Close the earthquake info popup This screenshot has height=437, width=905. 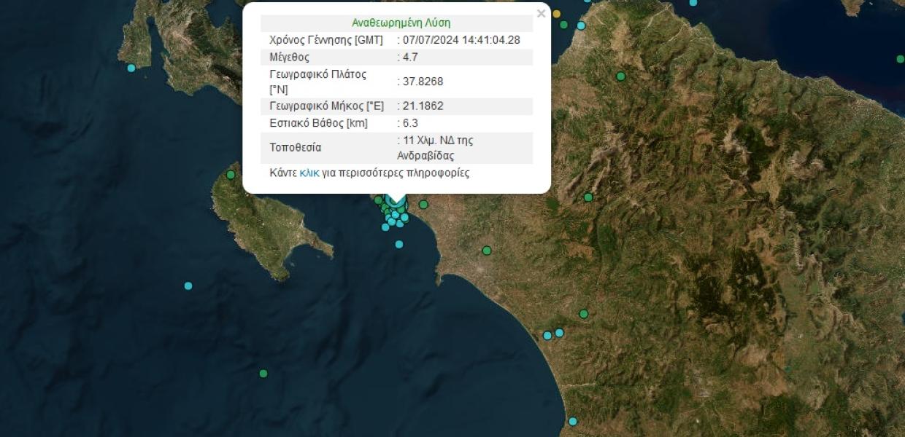tap(541, 14)
